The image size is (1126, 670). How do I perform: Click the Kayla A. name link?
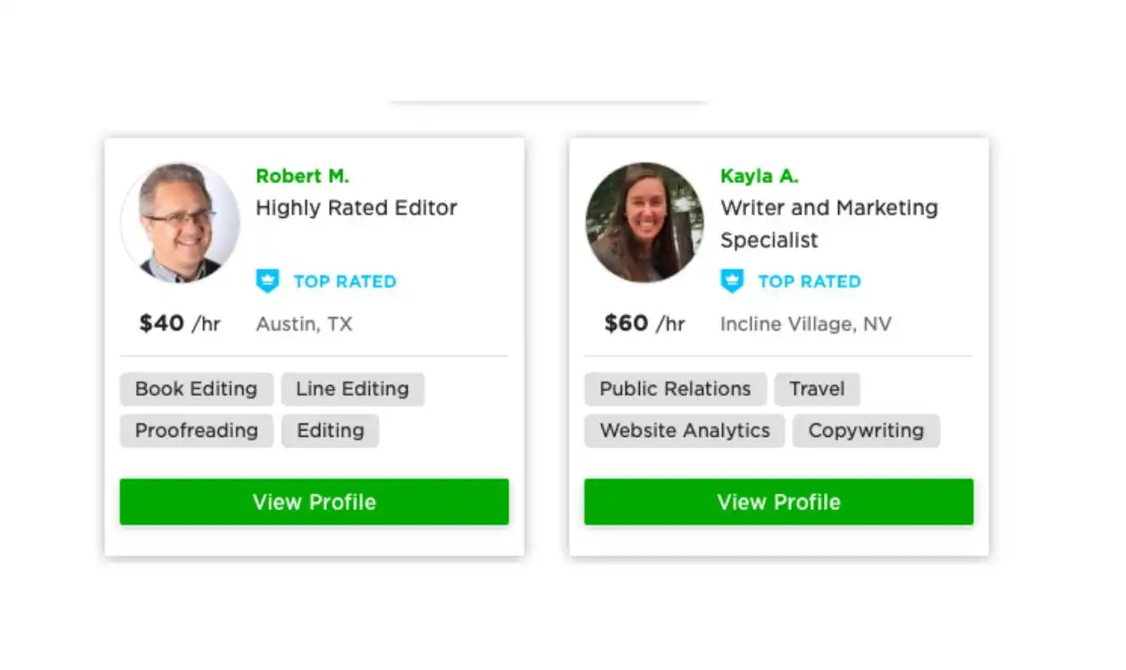[x=759, y=176]
